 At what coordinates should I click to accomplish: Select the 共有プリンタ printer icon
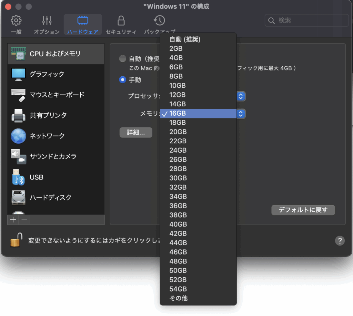(19, 115)
